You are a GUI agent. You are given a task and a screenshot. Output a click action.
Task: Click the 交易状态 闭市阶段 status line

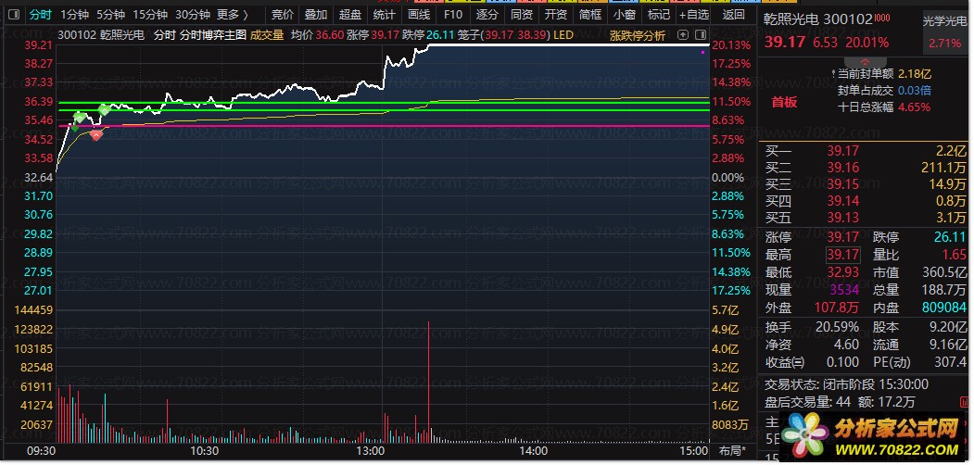846,385
